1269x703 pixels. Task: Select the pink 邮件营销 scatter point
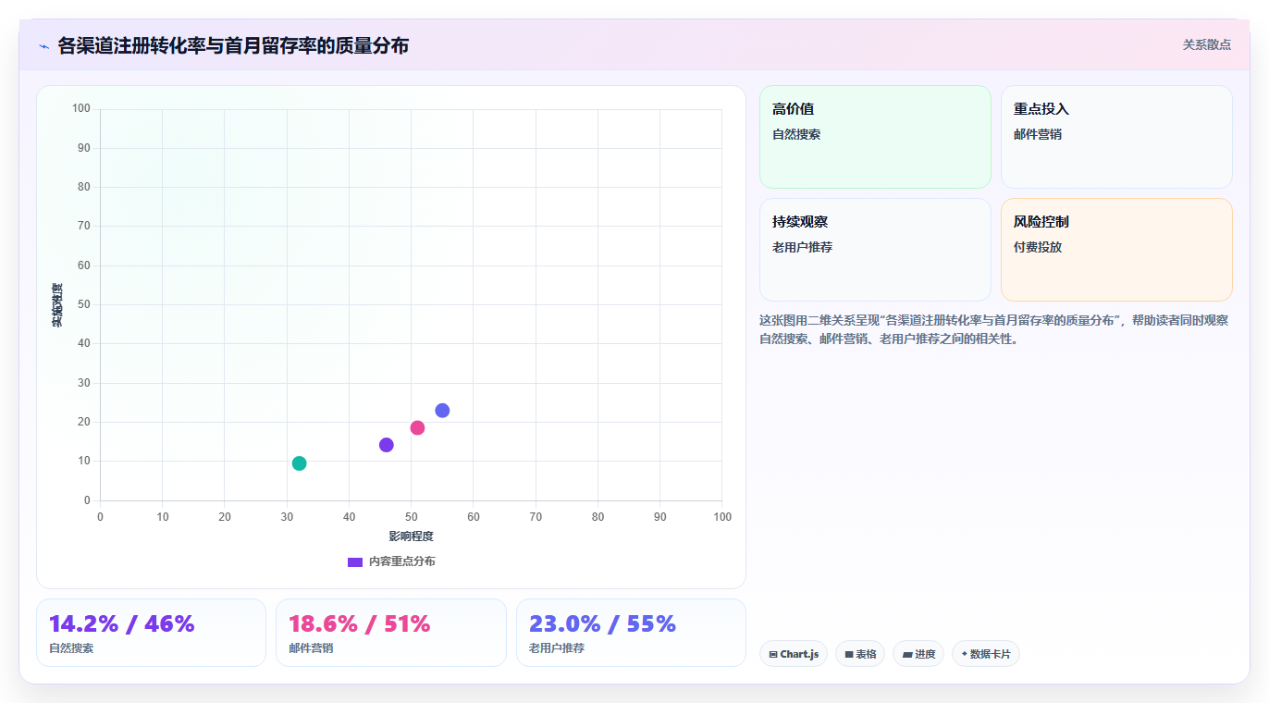(417, 427)
